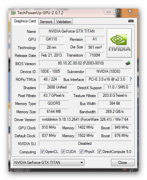The height and width of the screenshot is (180, 147).
Task: Select the Graphics Card tab
Action: coord(25,21)
